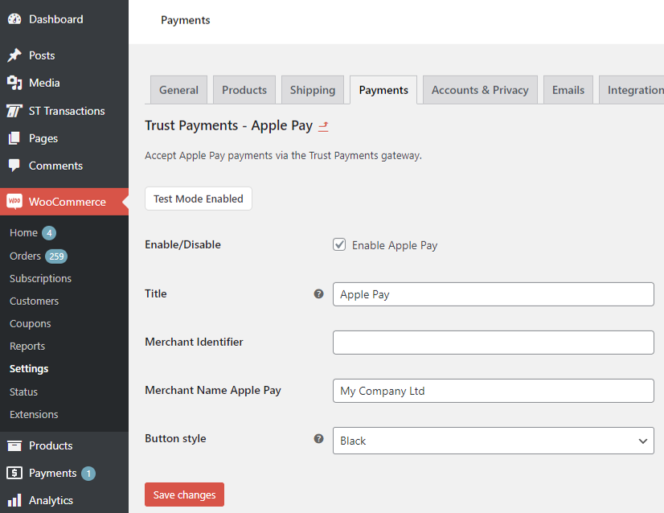
Task: Click the Dashboard gauge icon
Action: click(14, 19)
